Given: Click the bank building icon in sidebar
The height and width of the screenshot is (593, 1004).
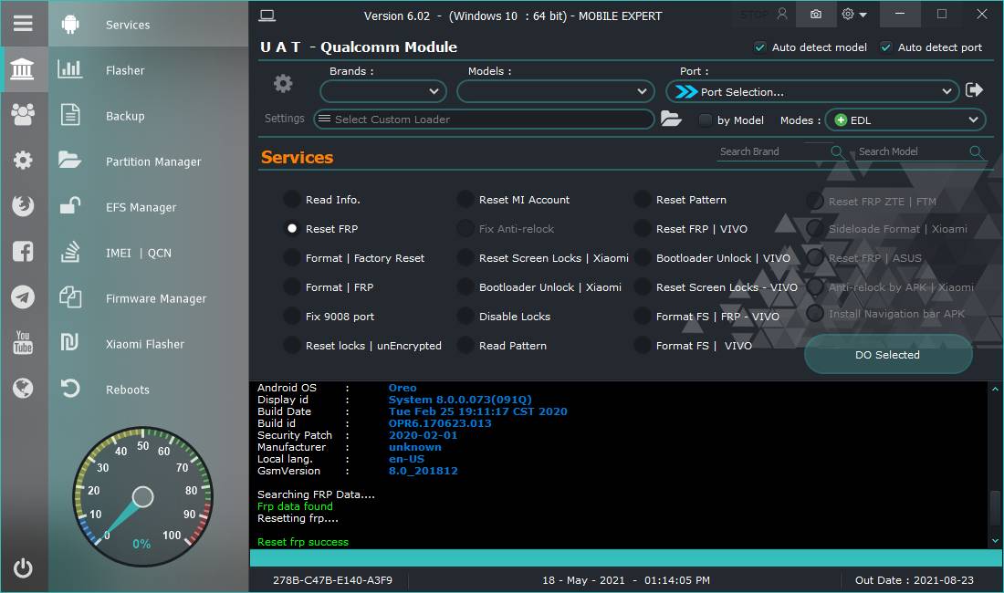Looking at the screenshot, I should [23, 69].
